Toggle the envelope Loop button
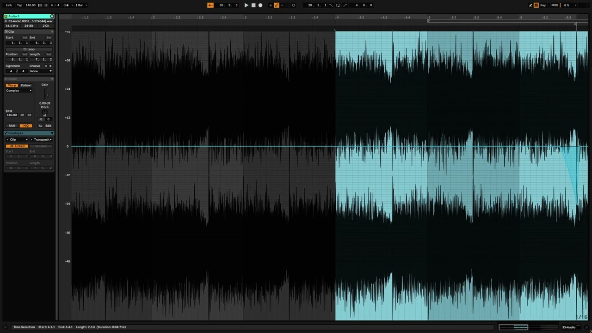This screenshot has width=592, height=333. [x=41, y=146]
